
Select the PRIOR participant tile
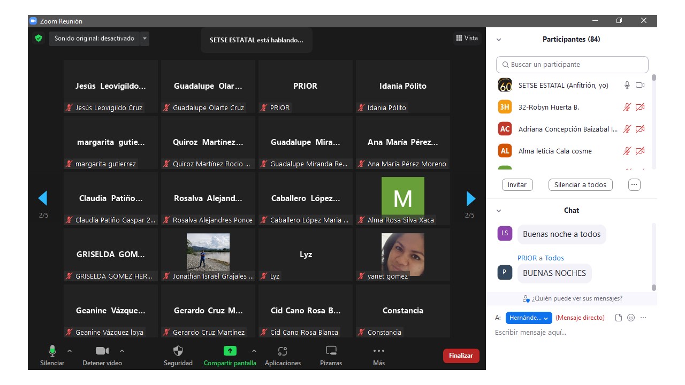(x=306, y=86)
